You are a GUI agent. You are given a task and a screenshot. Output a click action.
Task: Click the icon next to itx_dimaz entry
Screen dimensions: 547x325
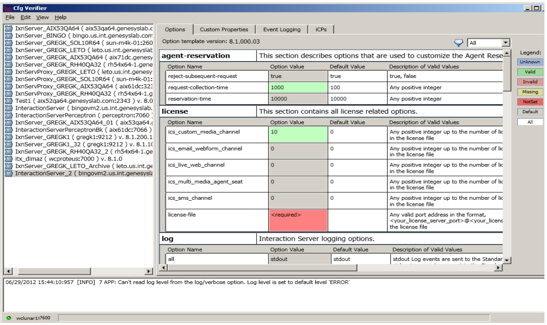pyautogui.click(x=9, y=159)
